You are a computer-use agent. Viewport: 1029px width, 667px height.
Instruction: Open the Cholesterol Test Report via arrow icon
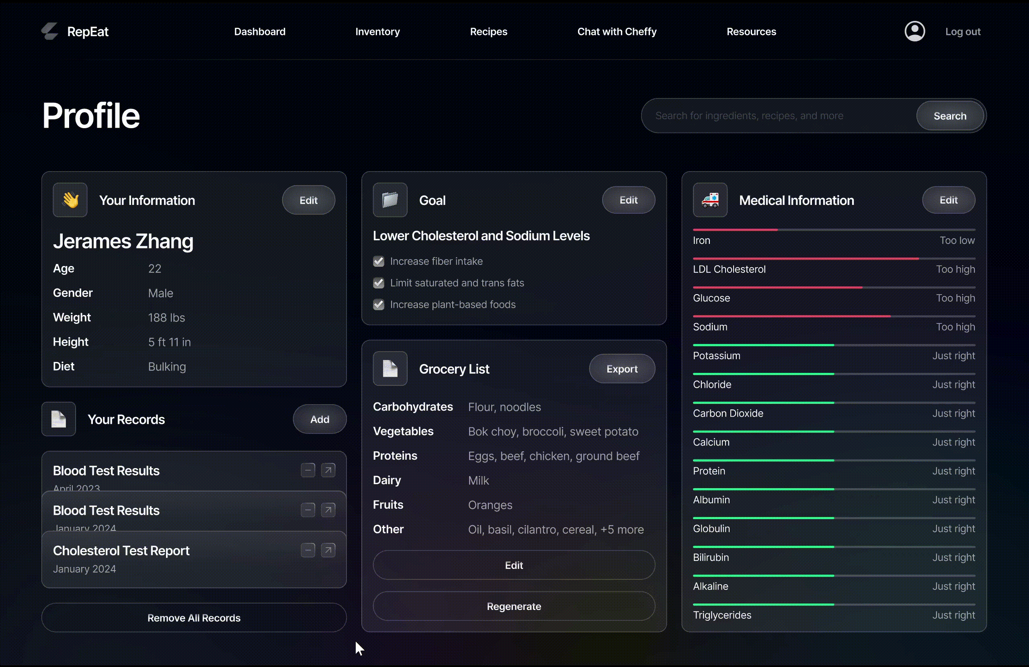328,550
